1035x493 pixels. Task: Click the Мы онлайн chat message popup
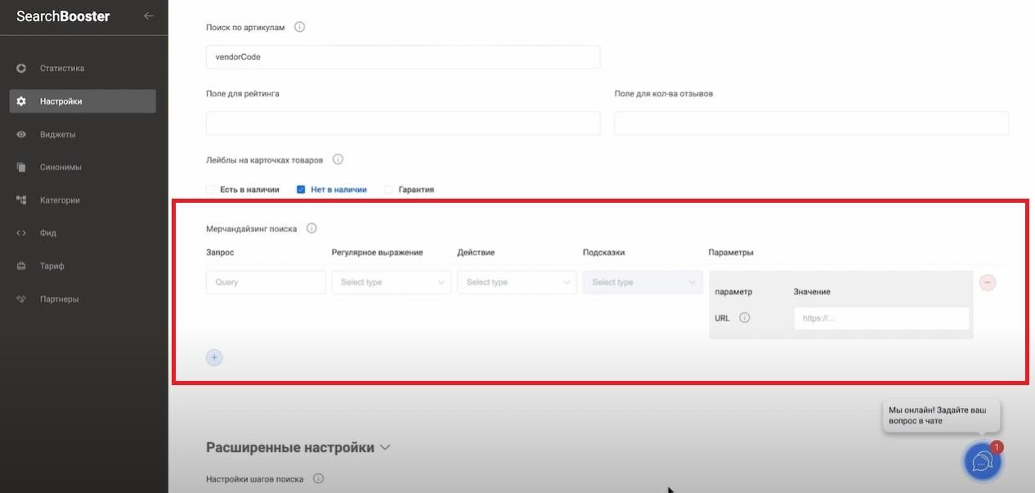coord(940,415)
